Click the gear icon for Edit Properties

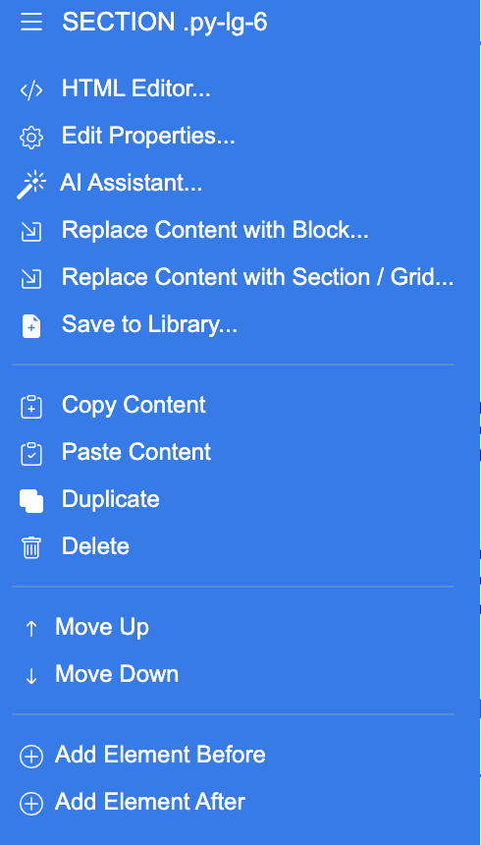(x=31, y=137)
